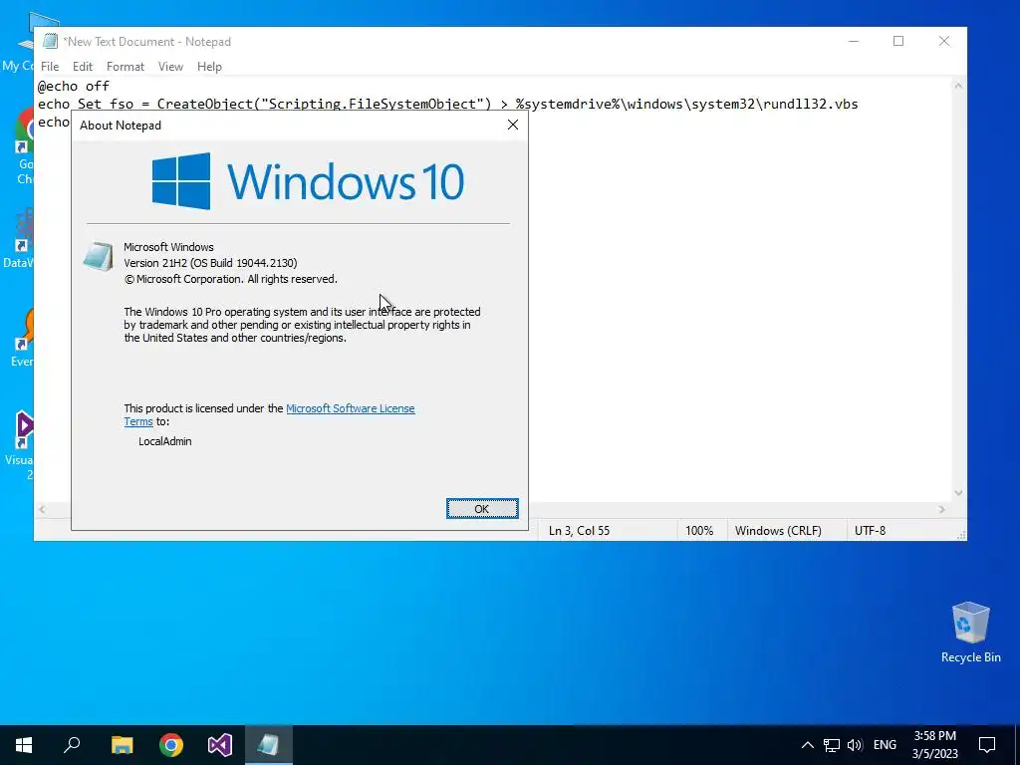This screenshot has width=1020, height=765.
Task: Open volume speaker tray icon
Action: (x=855, y=745)
